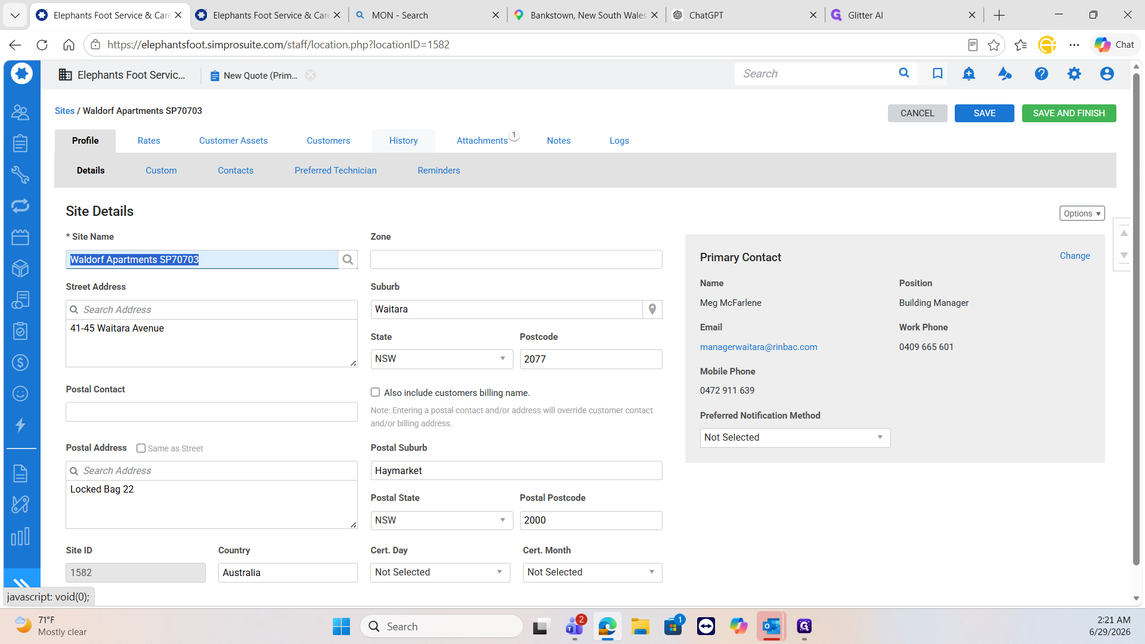Click the CANCEL button
The width and height of the screenshot is (1145, 644).
(x=917, y=113)
